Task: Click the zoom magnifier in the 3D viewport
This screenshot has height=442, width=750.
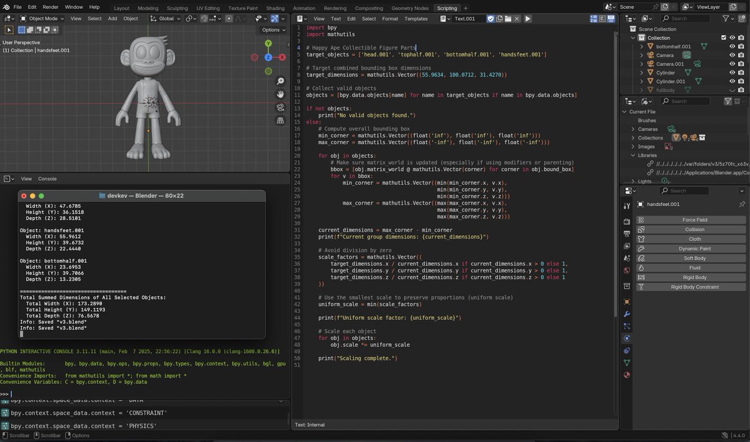Action: pyautogui.click(x=280, y=81)
